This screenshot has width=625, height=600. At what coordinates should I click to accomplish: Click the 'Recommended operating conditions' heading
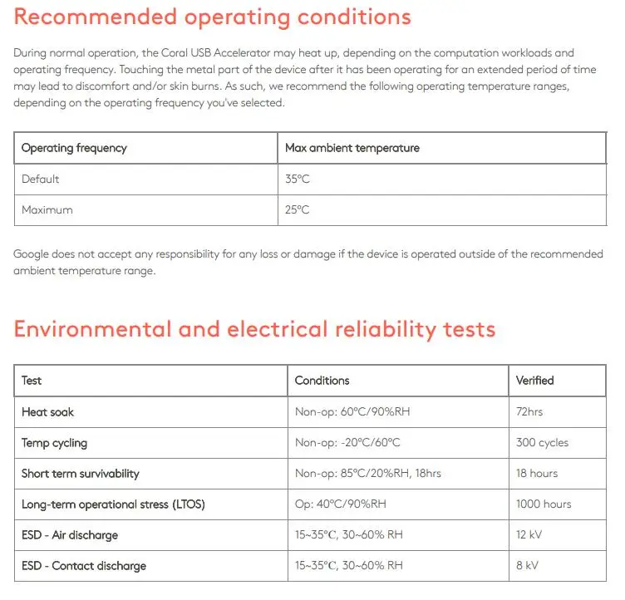tap(212, 17)
